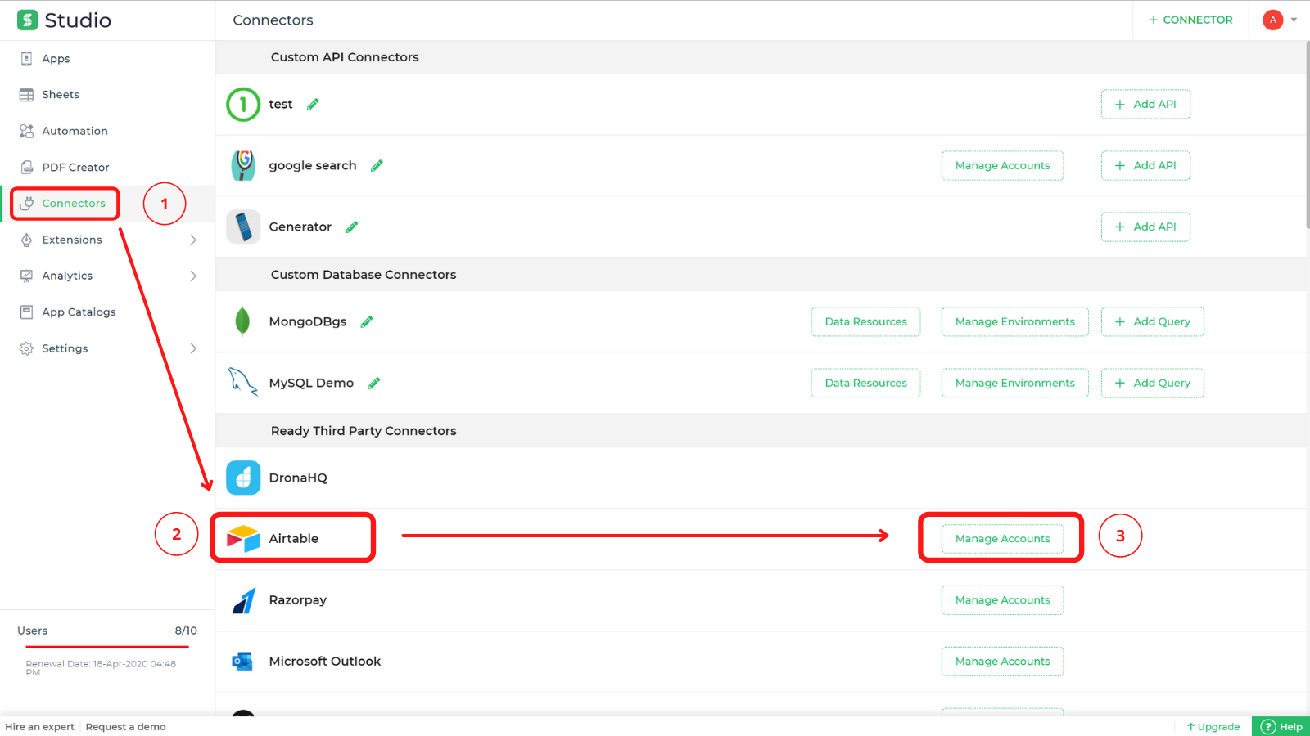This screenshot has height=736, width=1310.
Task: Click the Hire an expert link
Action: pyautogui.click(x=39, y=726)
